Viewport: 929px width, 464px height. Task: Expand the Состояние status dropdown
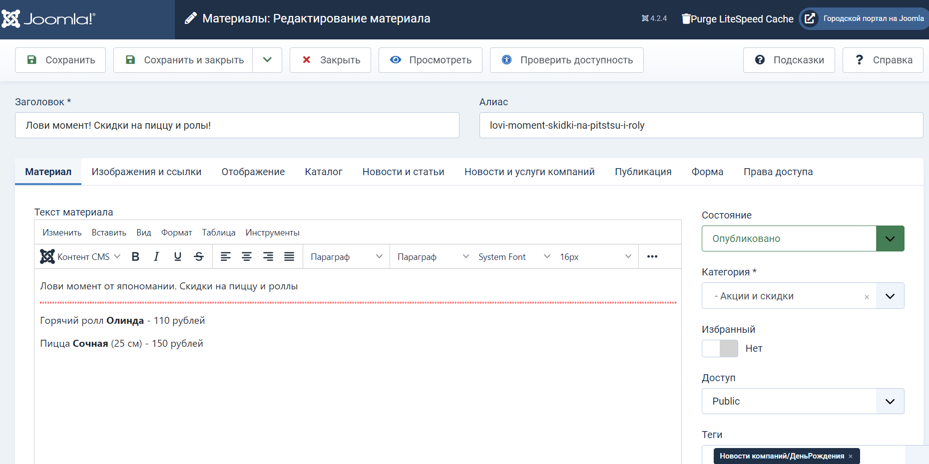pyautogui.click(x=890, y=238)
